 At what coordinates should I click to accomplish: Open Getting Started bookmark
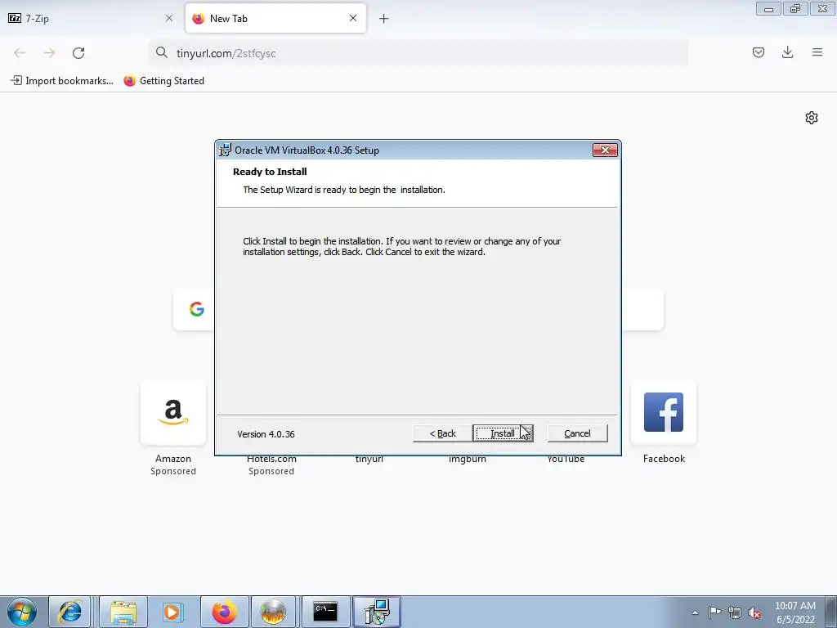[163, 81]
